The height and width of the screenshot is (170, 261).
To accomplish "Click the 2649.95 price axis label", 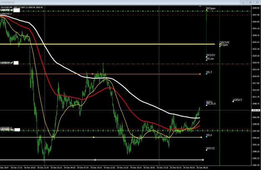I will pyautogui.click(x=256, y=8).
